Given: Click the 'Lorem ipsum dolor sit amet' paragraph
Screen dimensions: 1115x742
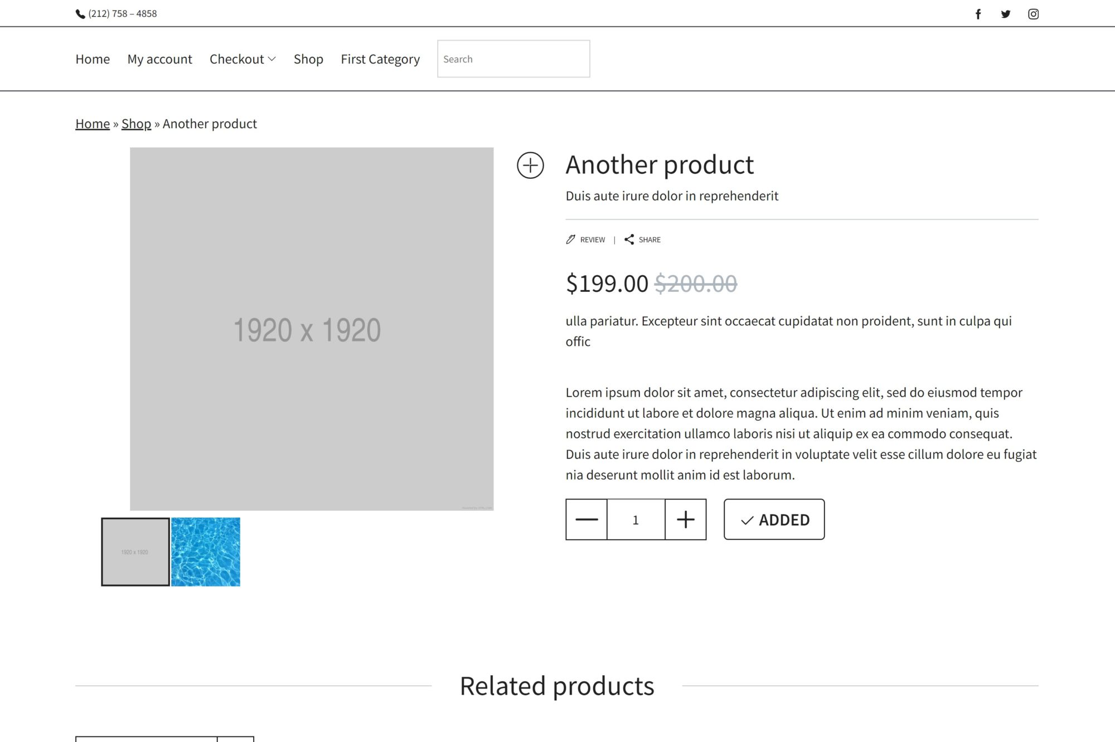Looking at the screenshot, I should click(x=801, y=433).
